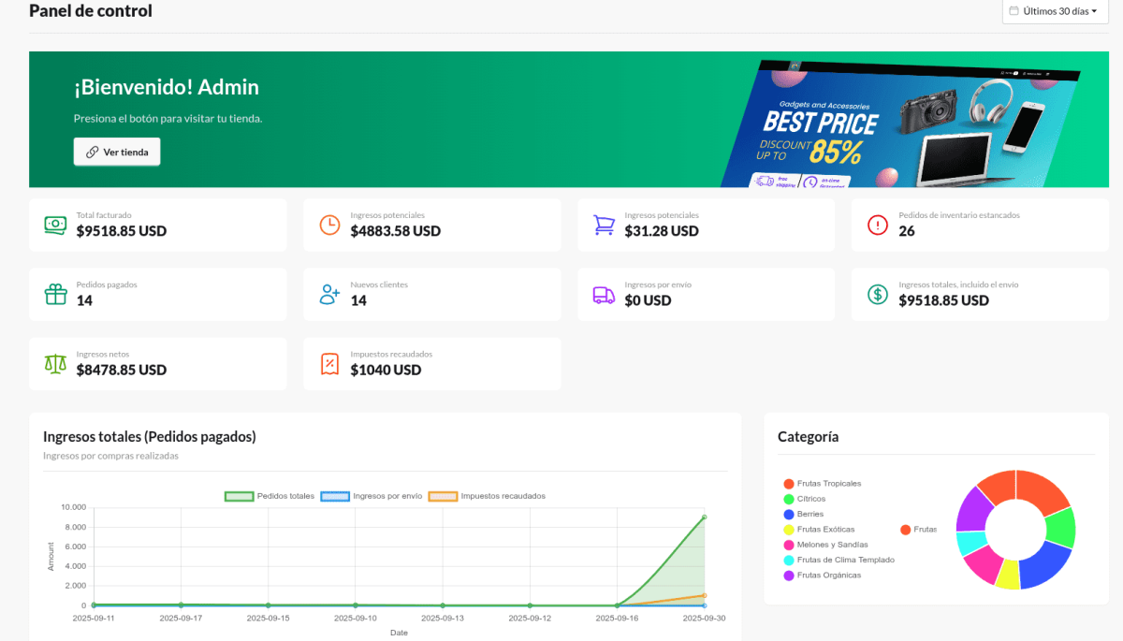Click the orange clock Ingresos potenciales icon
The image size is (1123, 641).
[x=329, y=225]
